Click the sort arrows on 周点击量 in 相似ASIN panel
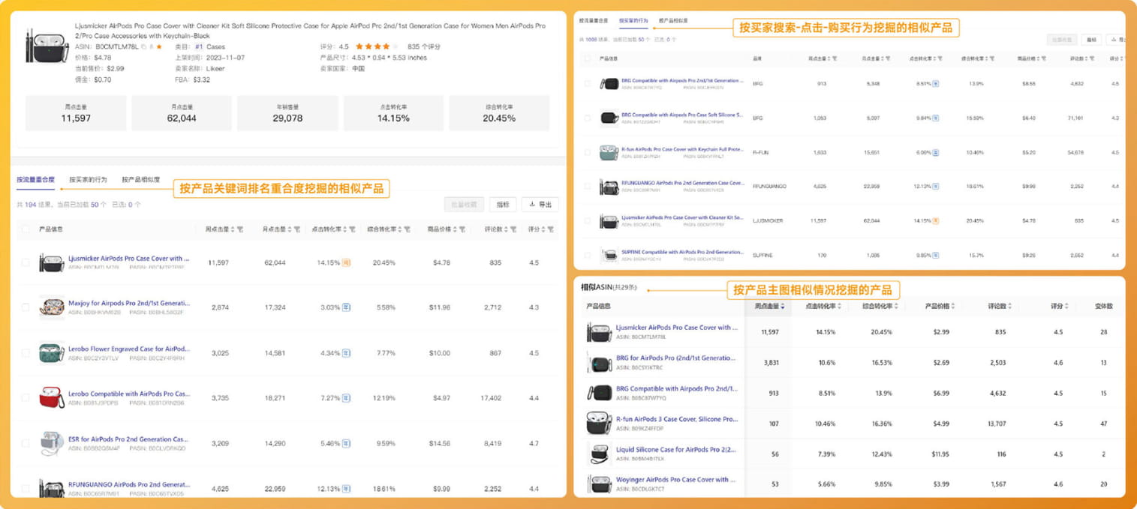This screenshot has width=1137, height=509. tap(781, 306)
